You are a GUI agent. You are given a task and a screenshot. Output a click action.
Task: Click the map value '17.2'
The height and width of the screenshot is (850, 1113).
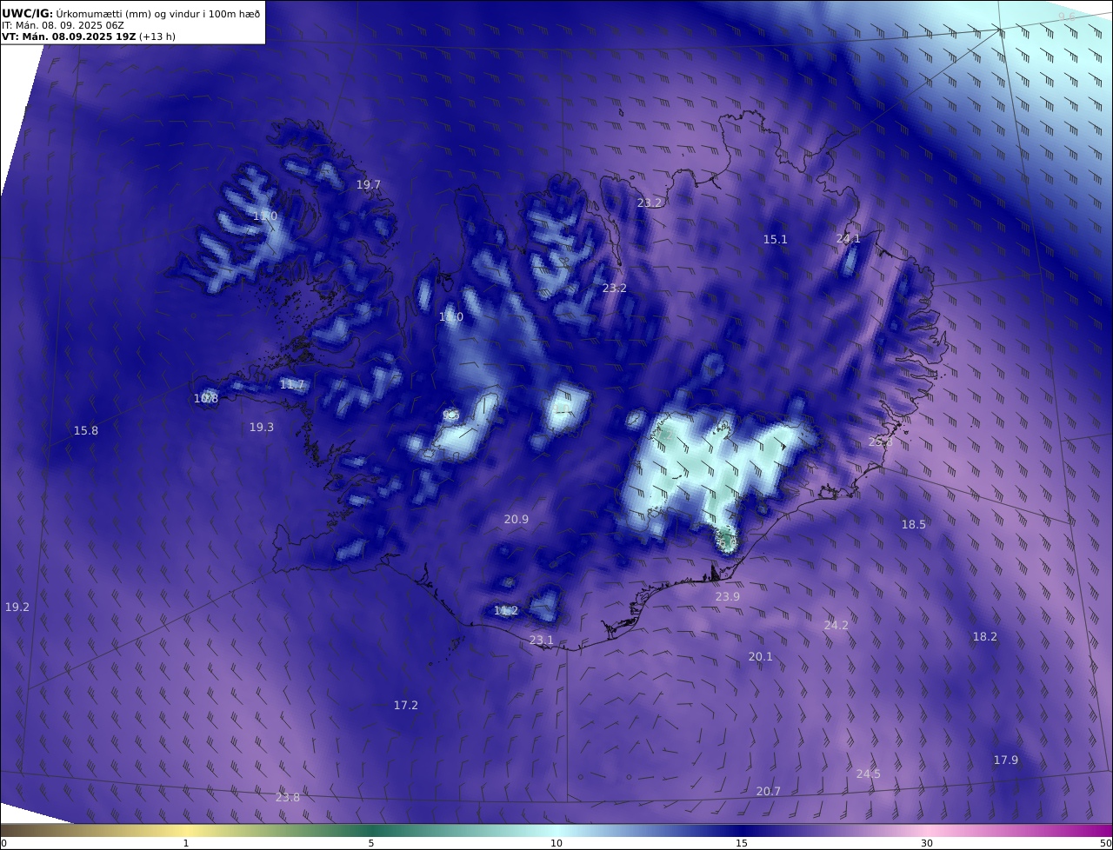[406, 705]
